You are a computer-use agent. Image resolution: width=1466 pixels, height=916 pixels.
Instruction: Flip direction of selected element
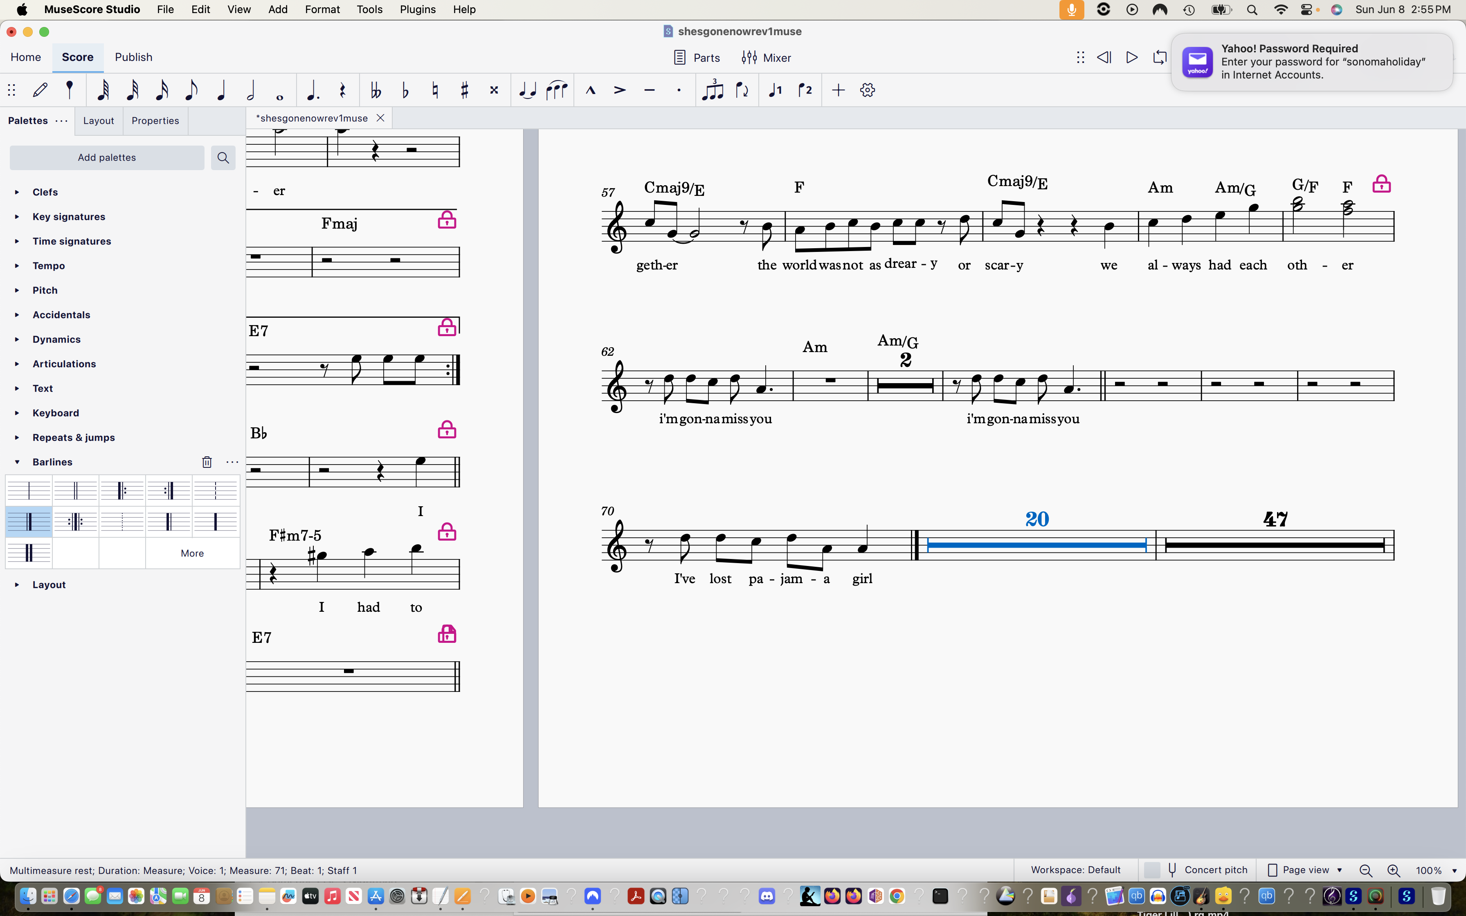click(x=742, y=90)
